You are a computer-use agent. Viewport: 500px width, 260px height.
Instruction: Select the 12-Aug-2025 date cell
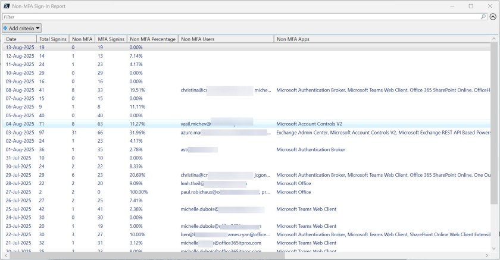(x=20, y=56)
